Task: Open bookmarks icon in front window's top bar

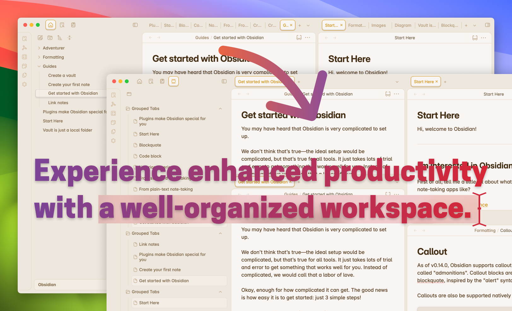Action: (x=162, y=81)
